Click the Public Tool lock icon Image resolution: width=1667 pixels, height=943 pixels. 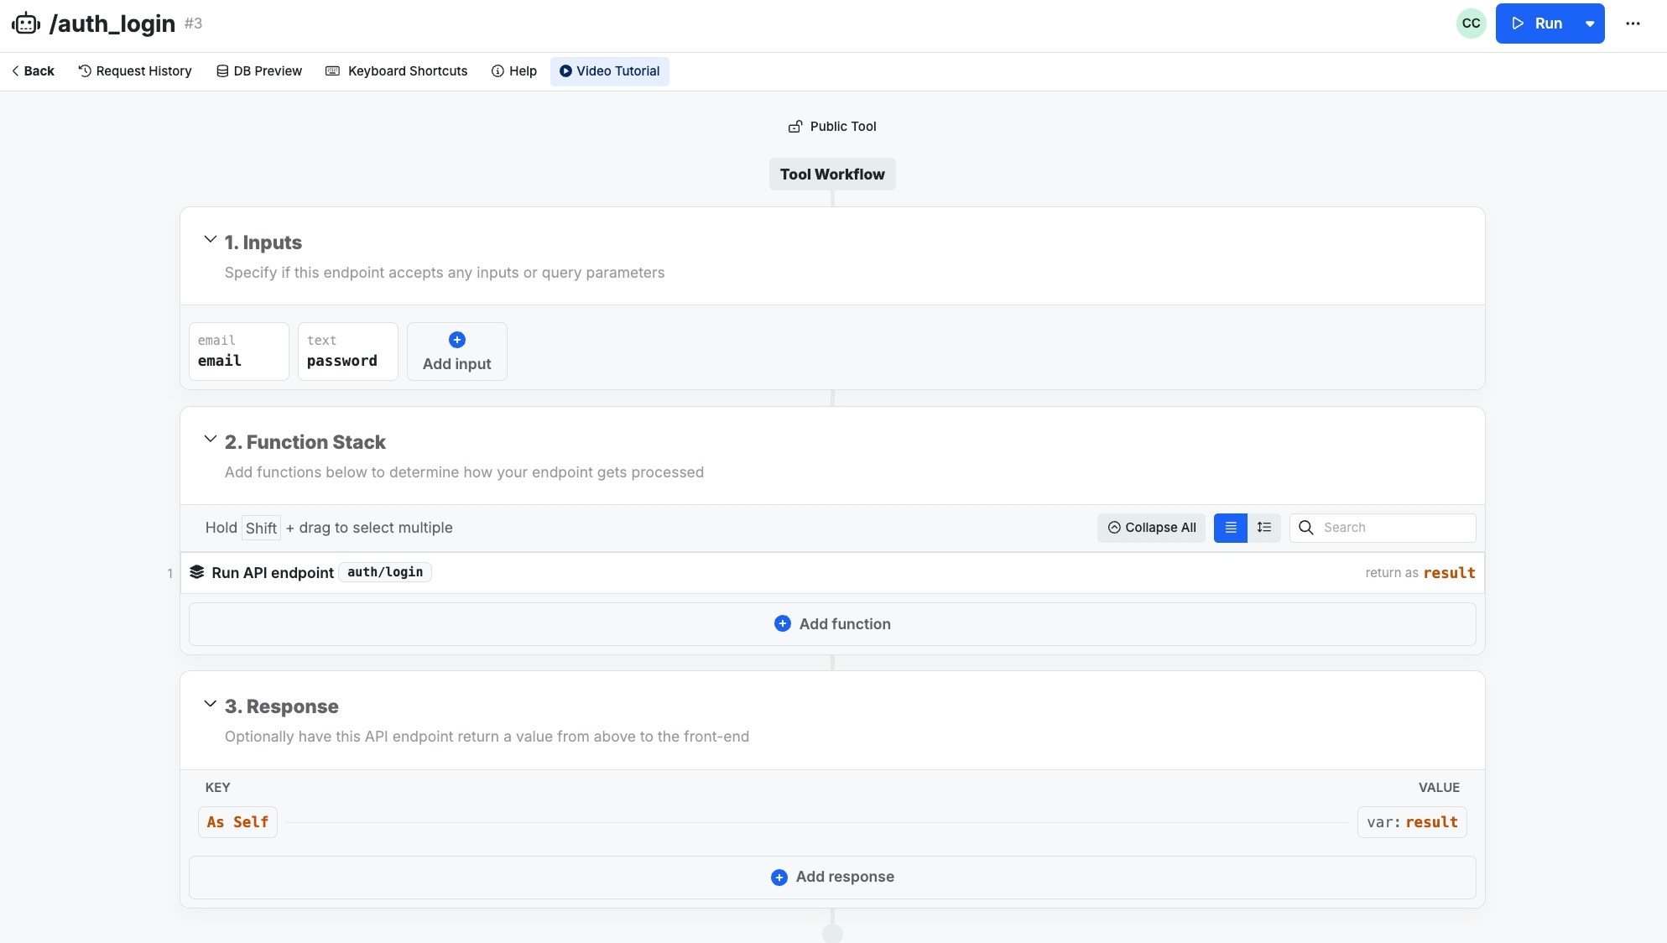point(794,127)
